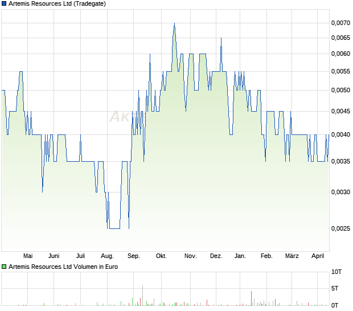Screen dimensions: 353x311
Task: Click the 0,0045 price axis label
Action: pyautogui.click(x=340, y=111)
